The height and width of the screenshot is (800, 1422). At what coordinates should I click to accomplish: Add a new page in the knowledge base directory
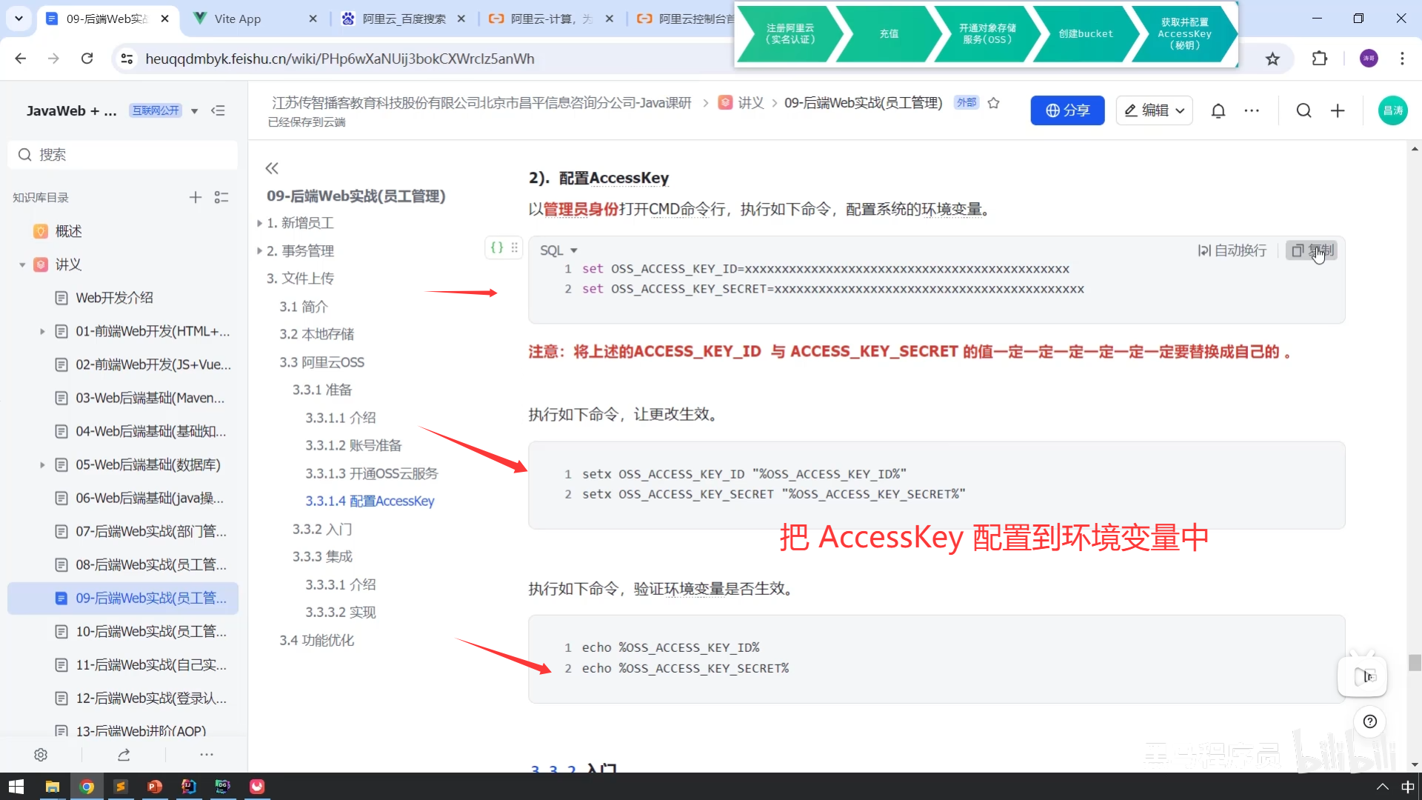[195, 197]
